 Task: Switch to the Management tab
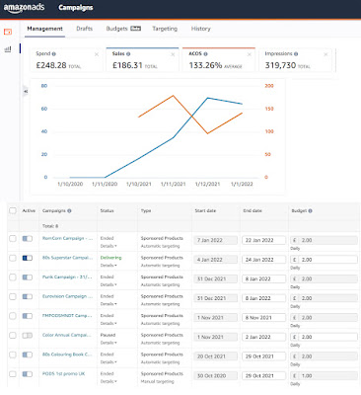pyautogui.click(x=44, y=29)
